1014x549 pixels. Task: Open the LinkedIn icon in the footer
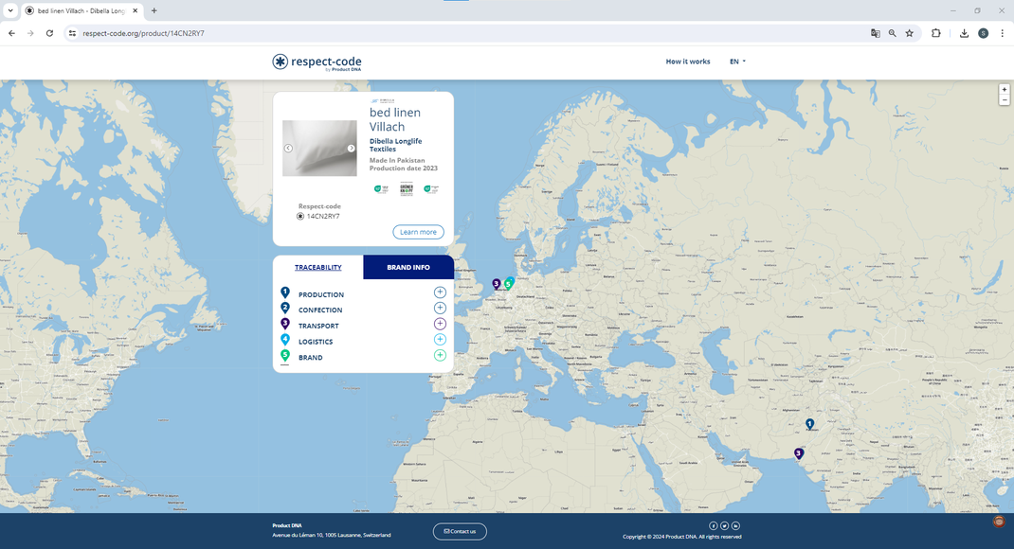point(735,525)
